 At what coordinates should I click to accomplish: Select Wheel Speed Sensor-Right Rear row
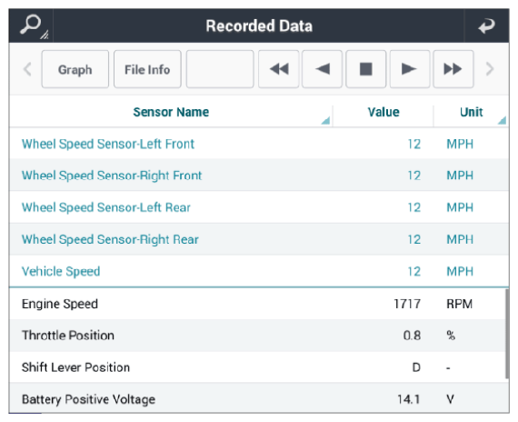259,239
